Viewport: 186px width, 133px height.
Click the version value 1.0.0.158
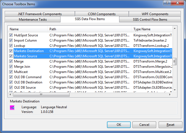[x=47, y=112]
